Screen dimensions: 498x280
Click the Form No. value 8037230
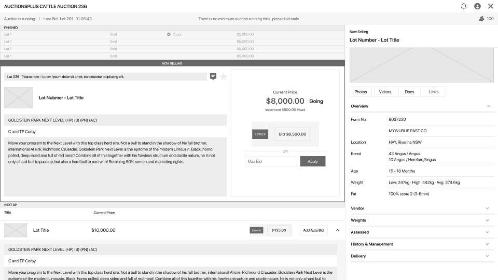pyautogui.click(x=397, y=119)
